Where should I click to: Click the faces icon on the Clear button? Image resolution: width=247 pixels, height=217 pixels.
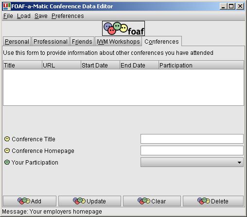pos(144,201)
